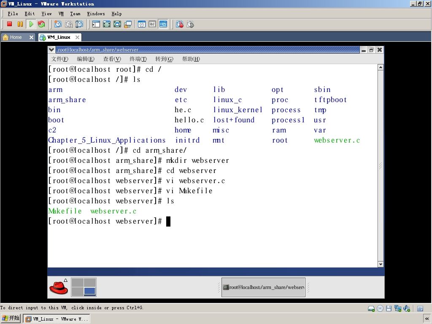Toggle the sidebar view icon

pos(96,24)
